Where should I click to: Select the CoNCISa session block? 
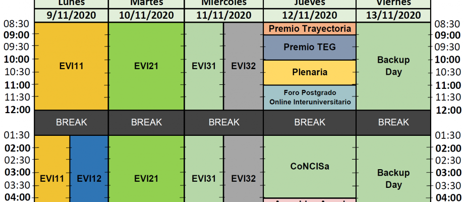(310, 166)
